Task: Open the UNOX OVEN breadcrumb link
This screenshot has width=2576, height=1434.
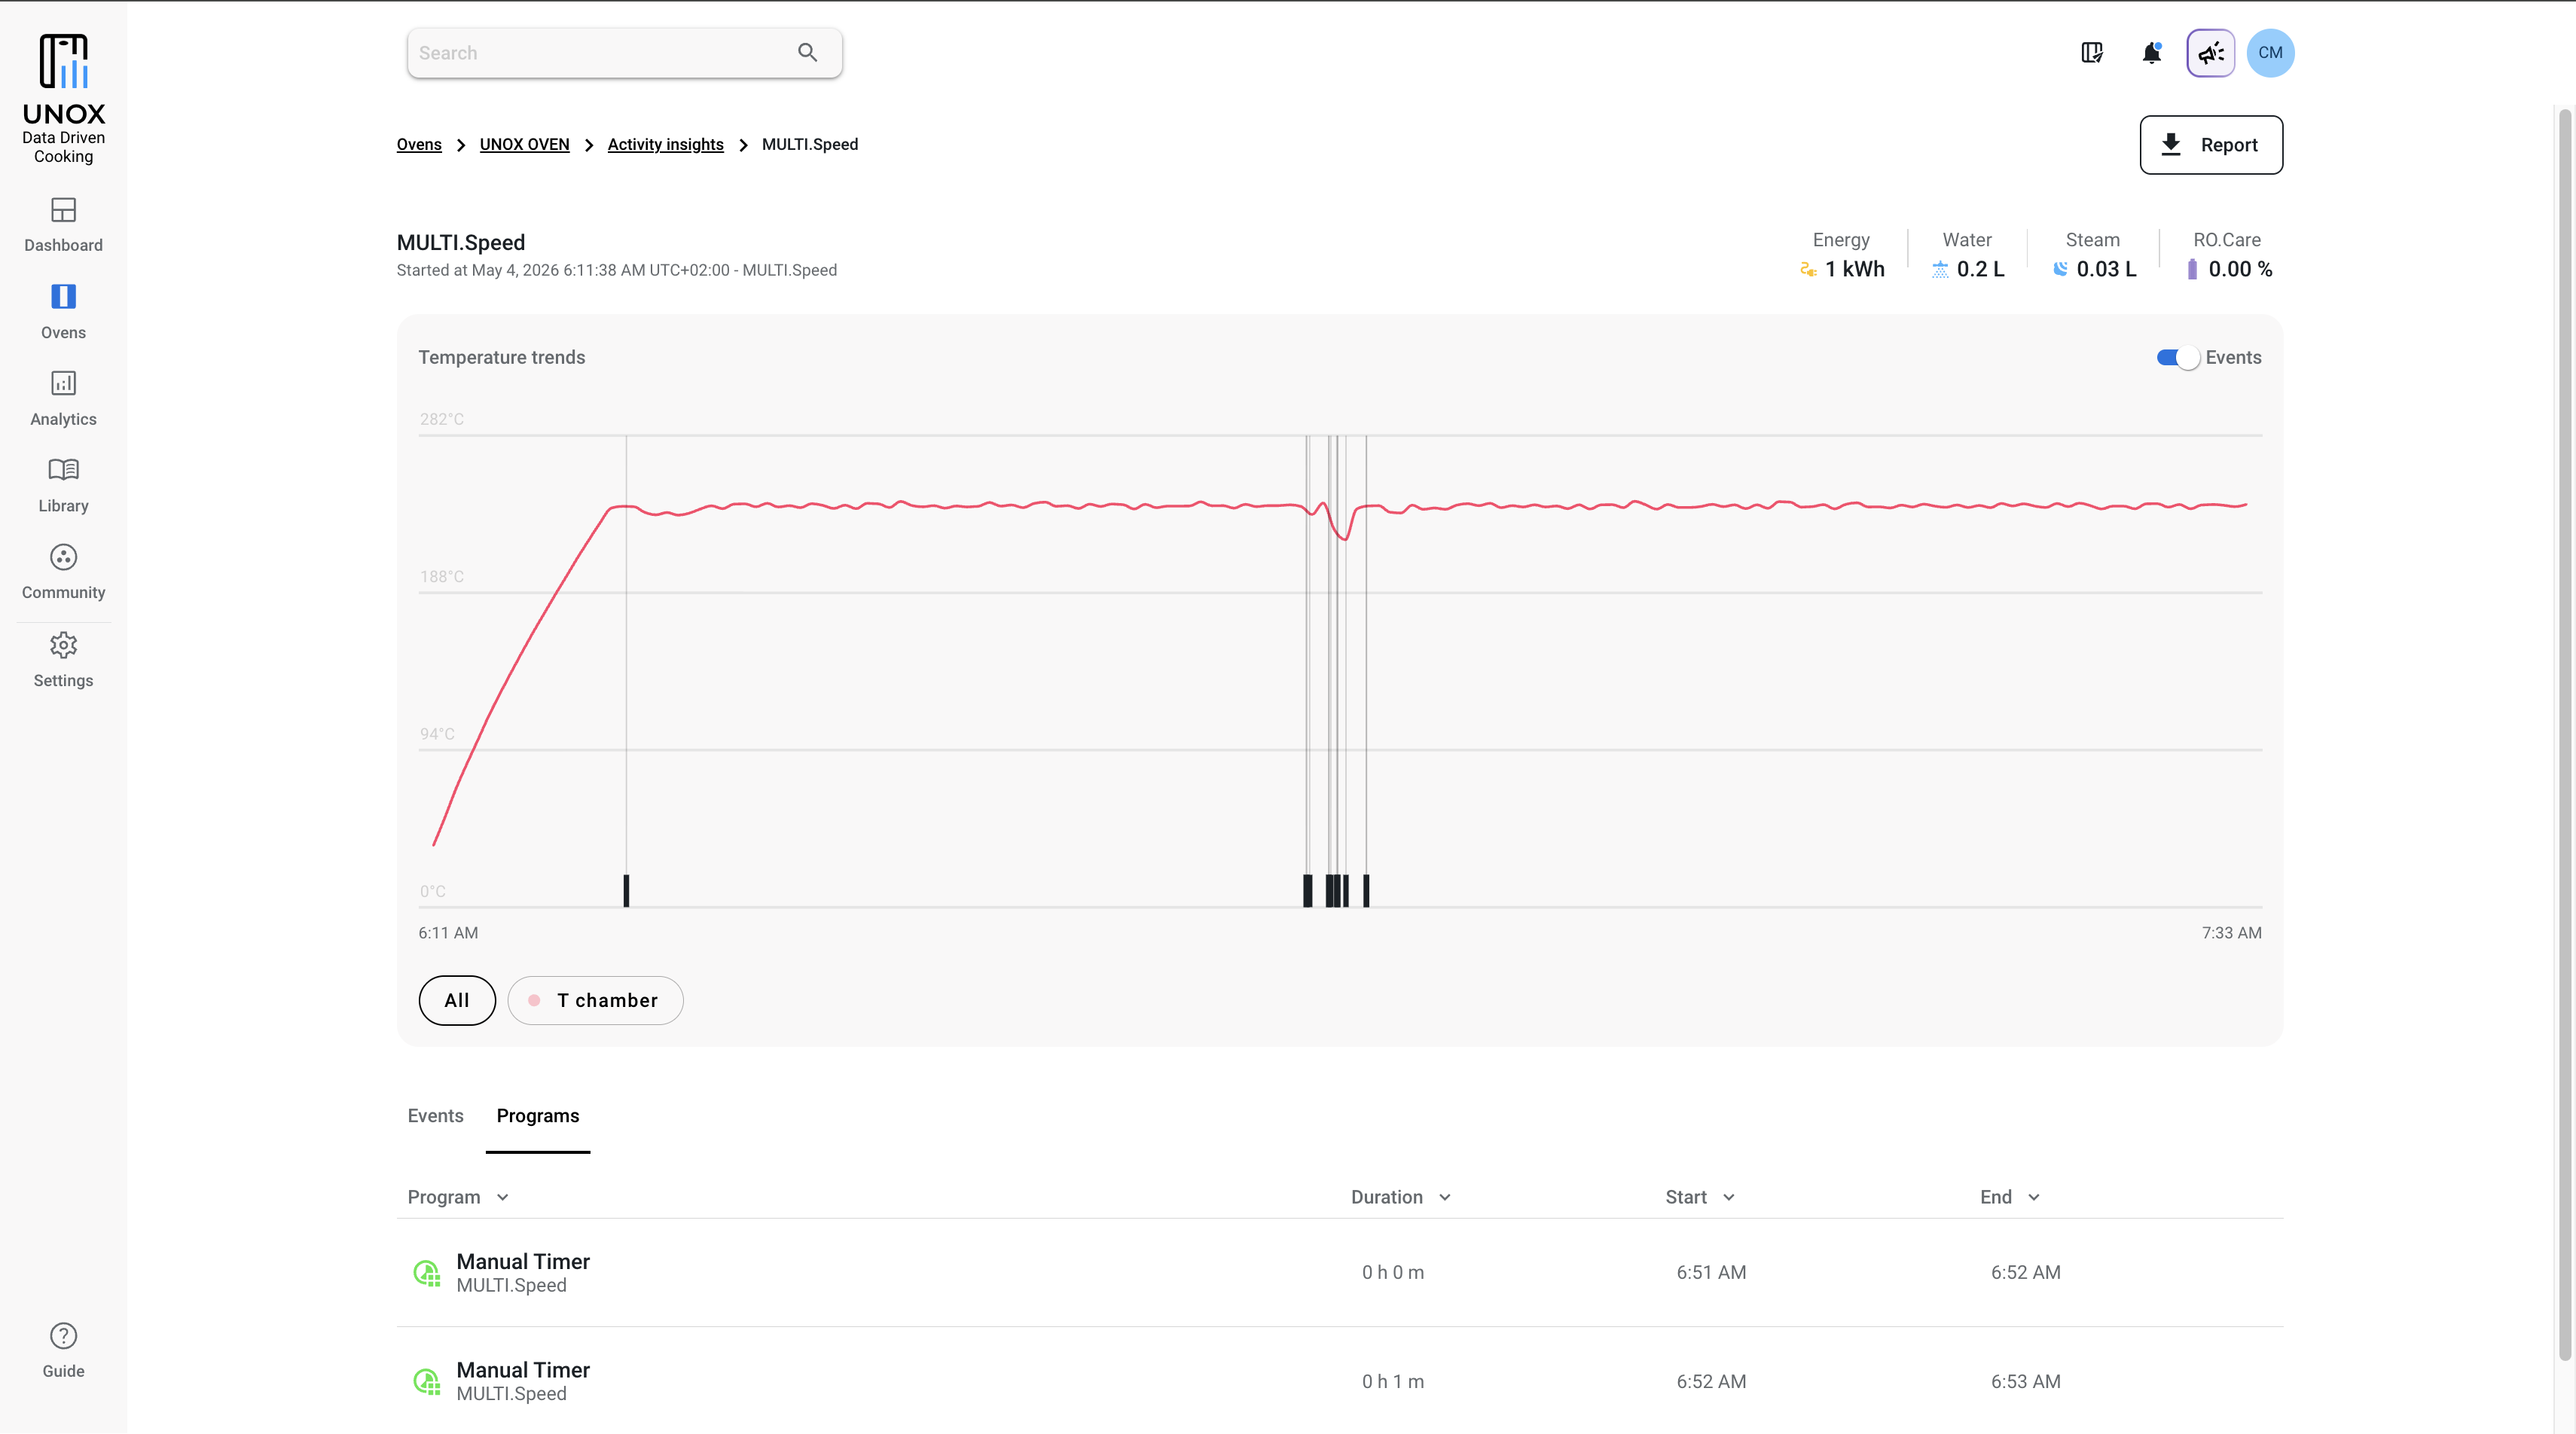Action: click(x=524, y=144)
